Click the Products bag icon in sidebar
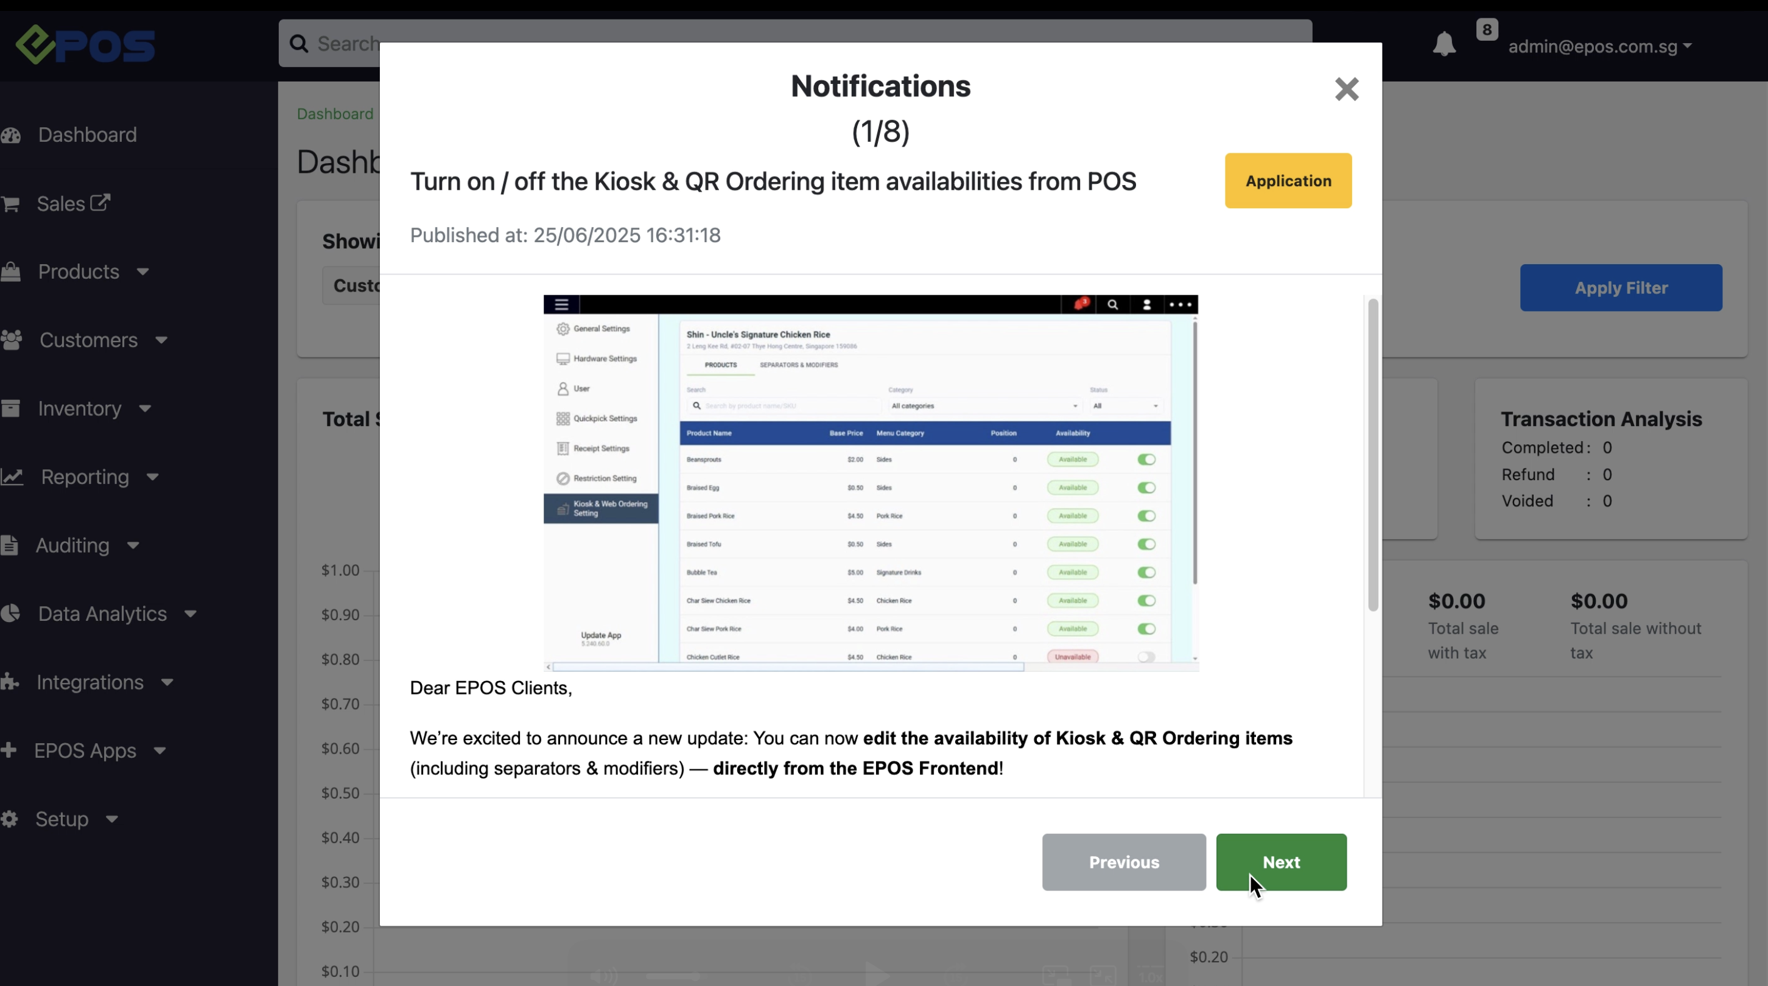Viewport: 1768px width, 986px height. click(10, 271)
